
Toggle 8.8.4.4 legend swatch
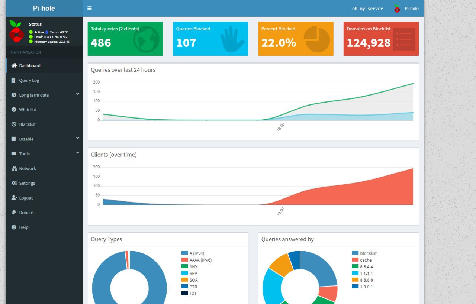[355, 267]
